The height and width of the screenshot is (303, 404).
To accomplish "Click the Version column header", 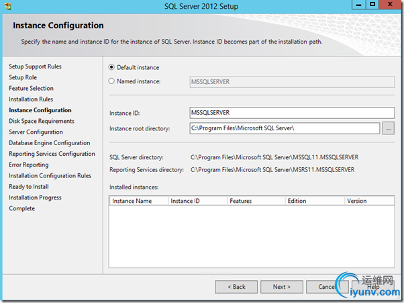I will click(x=369, y=201).
